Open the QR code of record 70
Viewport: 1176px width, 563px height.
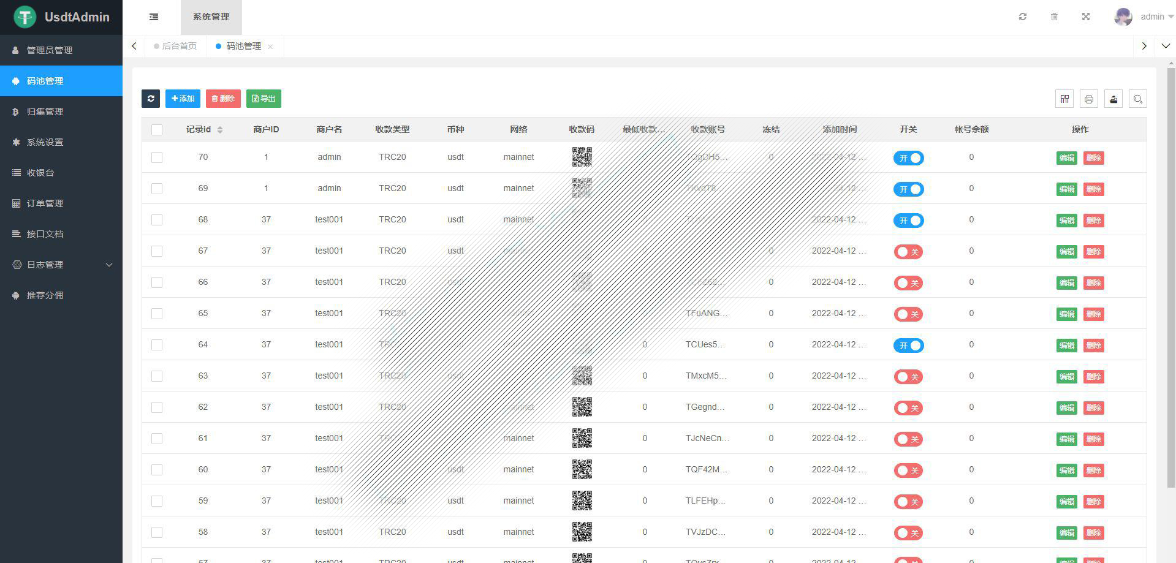click(x=582, y=157)
